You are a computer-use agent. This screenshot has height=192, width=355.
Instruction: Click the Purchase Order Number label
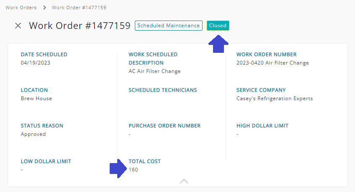[165, 126]
